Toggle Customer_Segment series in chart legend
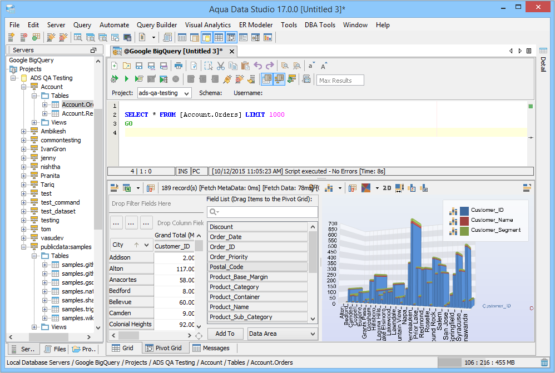 point(495,230)
